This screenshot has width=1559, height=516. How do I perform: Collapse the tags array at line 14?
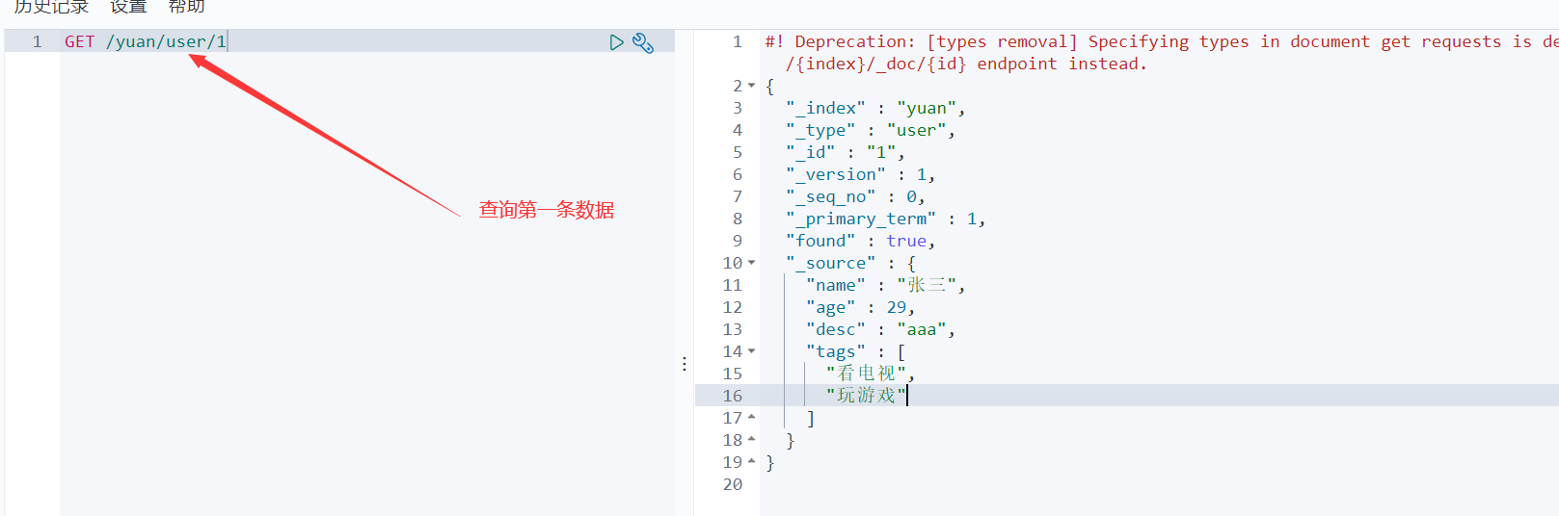point(752,351)
